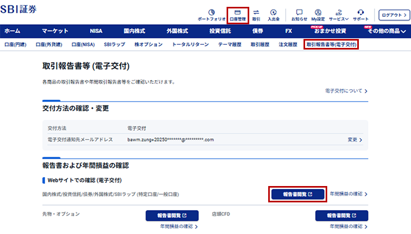411x234 pixels.
Task: Open the 投資信託 navigation menu item
Action: click(220, 31)
